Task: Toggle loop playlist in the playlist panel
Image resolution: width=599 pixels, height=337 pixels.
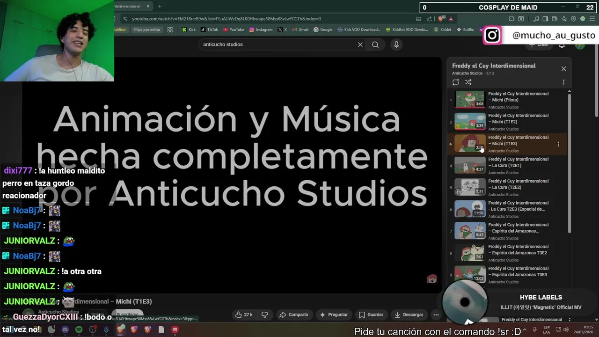Action: (x=456, y=82)
